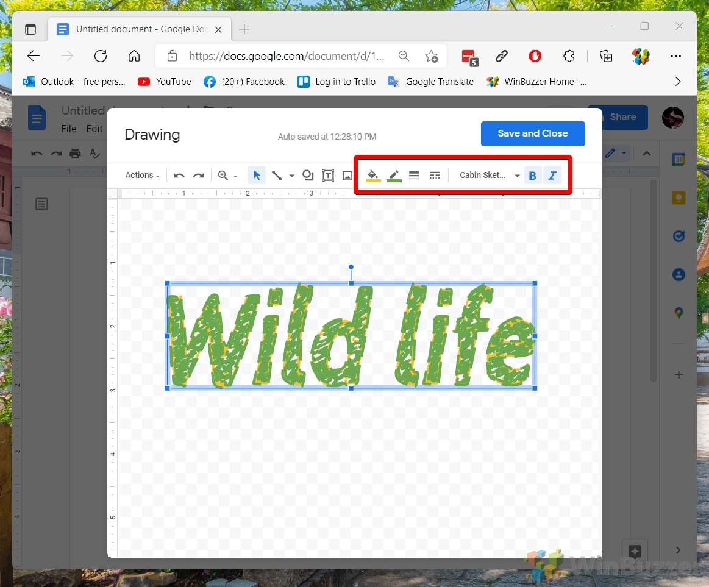The height and width of the screenshot is (587, 709).
Task: Click the Insert image icon
Action: (x=347, y=176)
